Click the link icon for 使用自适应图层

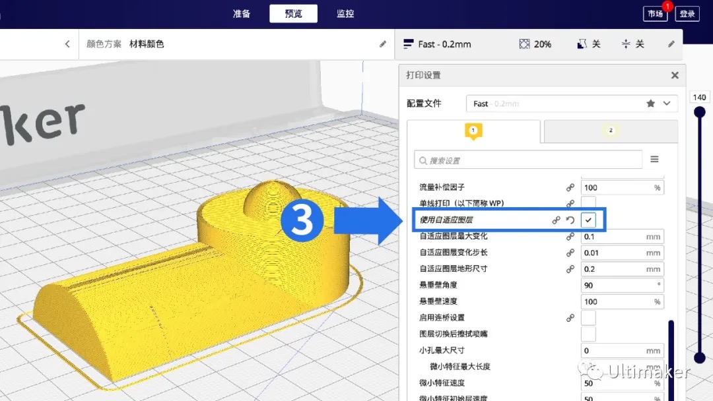pyautogui.click(x=556, y=220)
